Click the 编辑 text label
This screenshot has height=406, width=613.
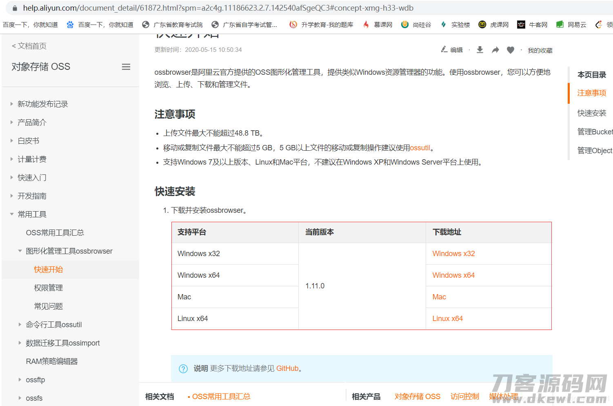pyautogui.click(x=456, y=50)
